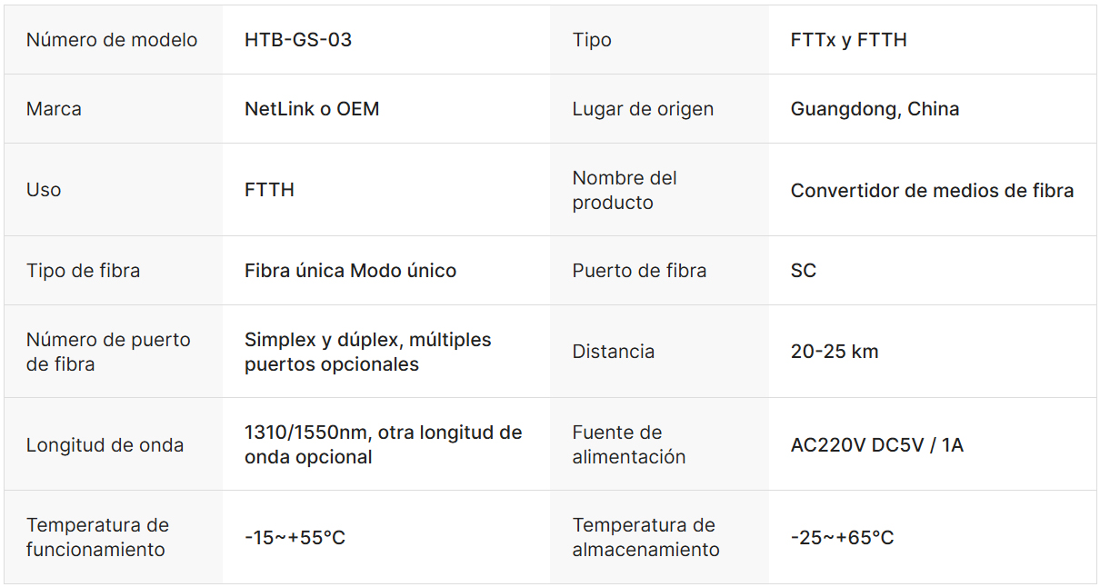The width and height of the screenshot is (1100, 587).
Task: Click the 'Guangdong, China' origin value
Action: coord(875,109)
